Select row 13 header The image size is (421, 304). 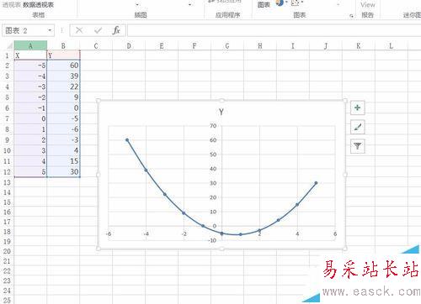[7, 182]
